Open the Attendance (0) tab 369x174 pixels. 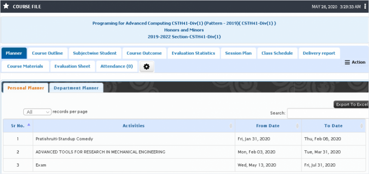tap(117, 66)
